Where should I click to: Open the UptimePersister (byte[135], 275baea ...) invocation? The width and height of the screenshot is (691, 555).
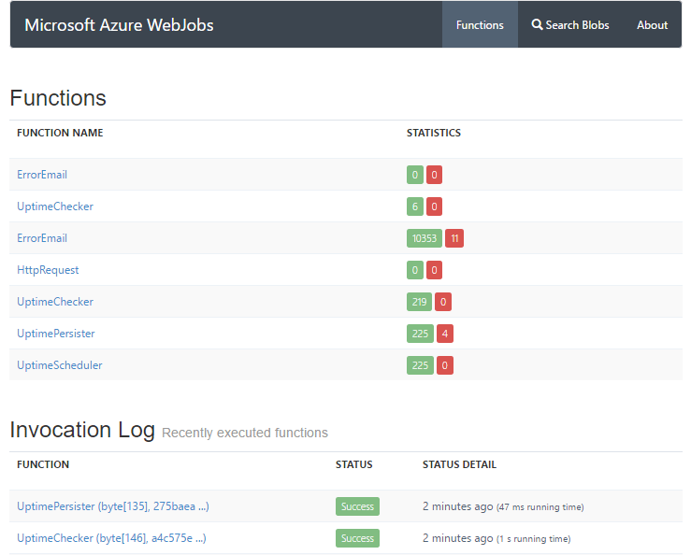click(113, 506)
